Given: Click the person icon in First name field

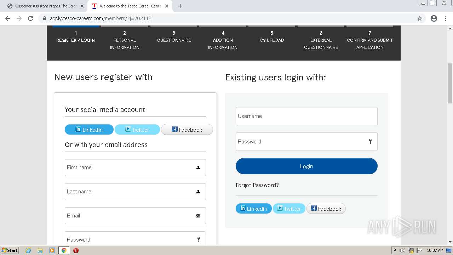Looking at the screenshot, I should pyautogui.click(x=198, y=168).
